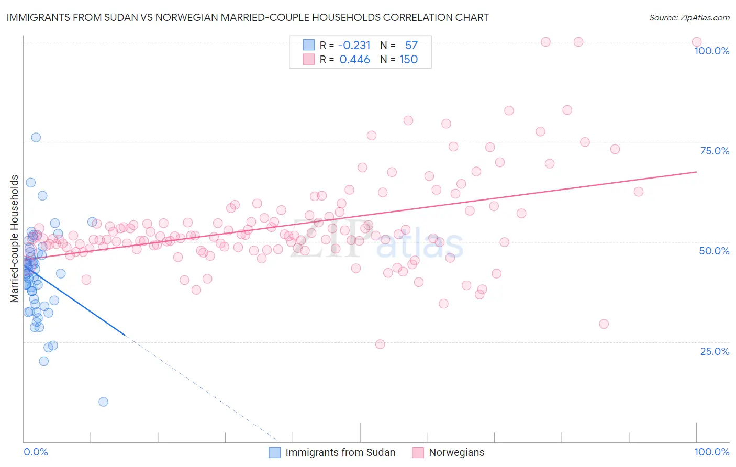Select the Norwegians legend label
The height and width of the screenshot is (467, 736).
click(x=456, y=452)
